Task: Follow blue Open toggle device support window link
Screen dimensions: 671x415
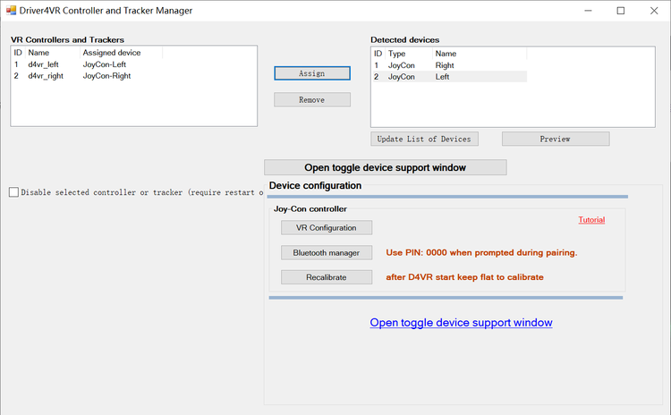Action: click(x=461, y=322)
